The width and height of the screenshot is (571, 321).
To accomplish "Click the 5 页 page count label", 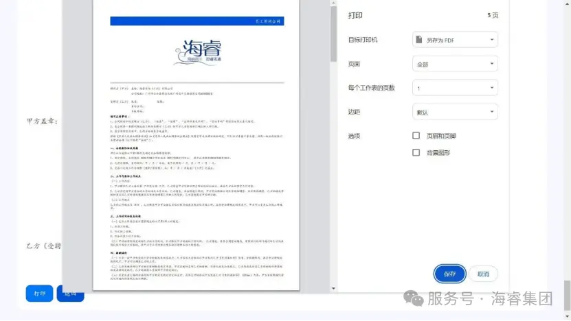I will click(x=493, y=15).
